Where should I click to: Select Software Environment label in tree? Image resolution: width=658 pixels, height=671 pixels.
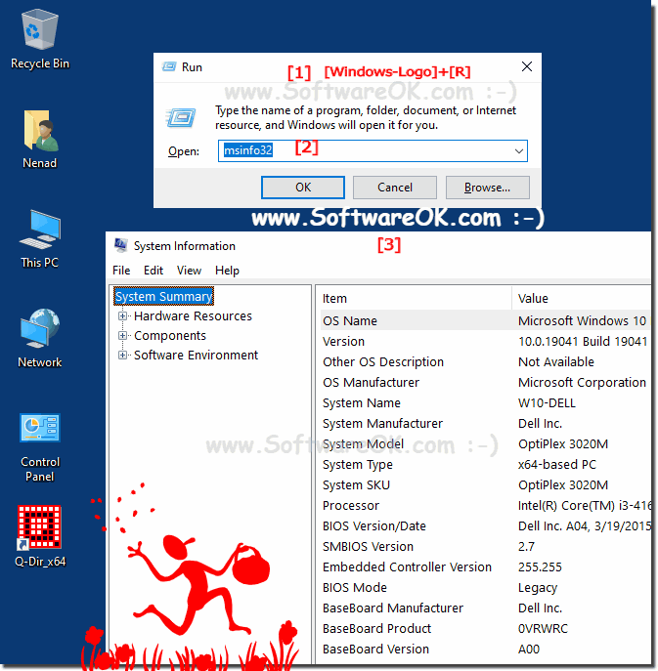(x=196, y=355)
